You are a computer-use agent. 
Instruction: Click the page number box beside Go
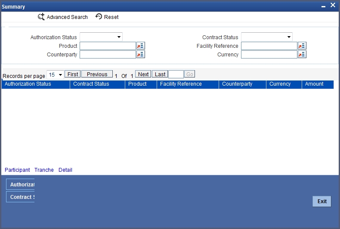point(176,74)
